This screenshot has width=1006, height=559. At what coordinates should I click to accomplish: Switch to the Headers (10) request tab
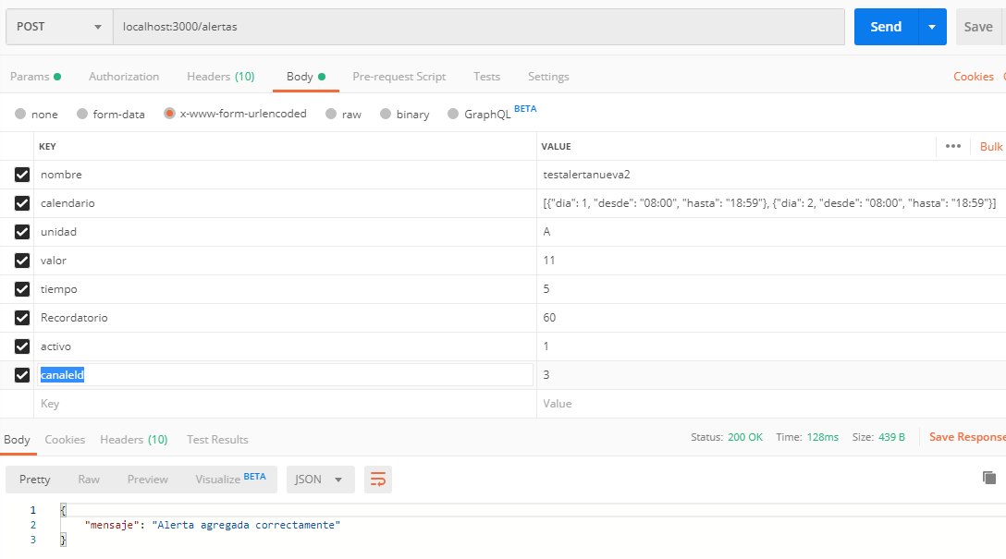click(220, 77)
